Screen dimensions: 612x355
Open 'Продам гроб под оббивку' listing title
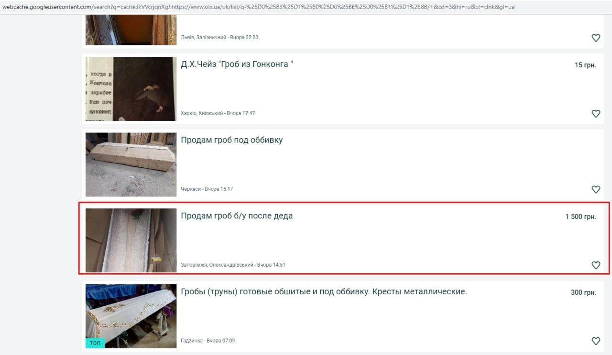click(232, 140)
